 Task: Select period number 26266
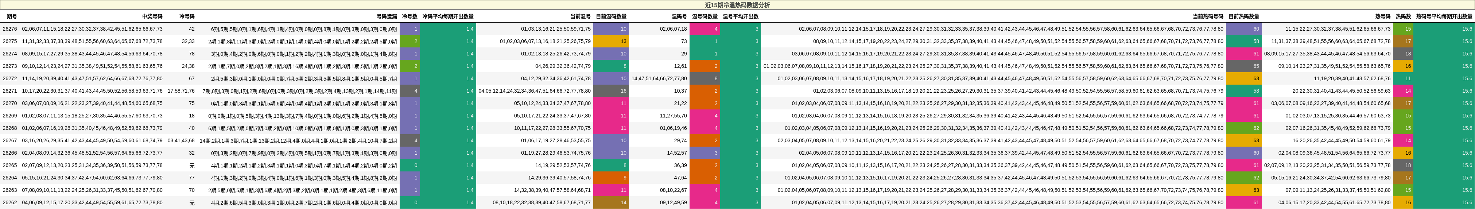click(x=10, y=153)
